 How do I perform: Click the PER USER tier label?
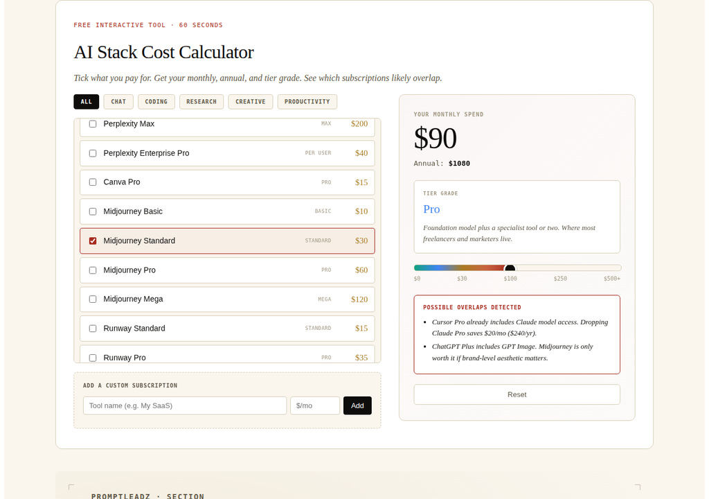tap(318, 153)
